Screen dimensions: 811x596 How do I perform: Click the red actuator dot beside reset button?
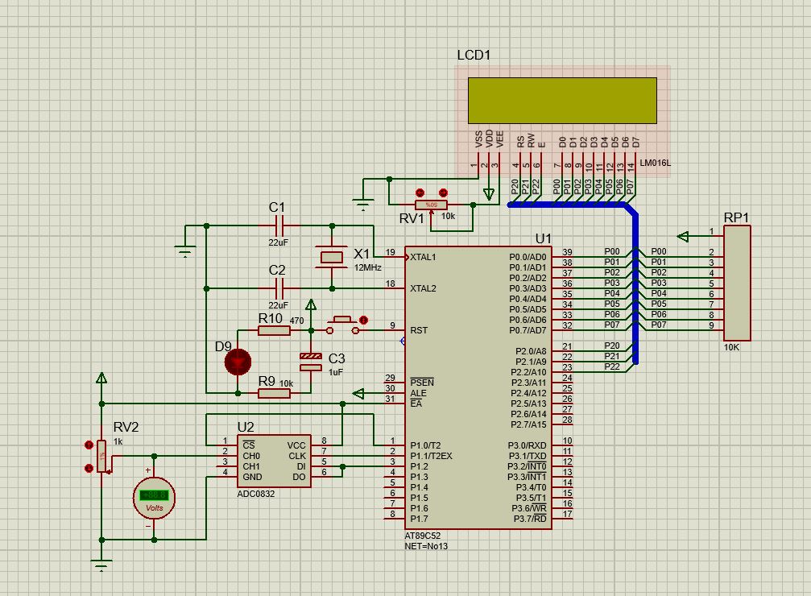tap(363, 321)
